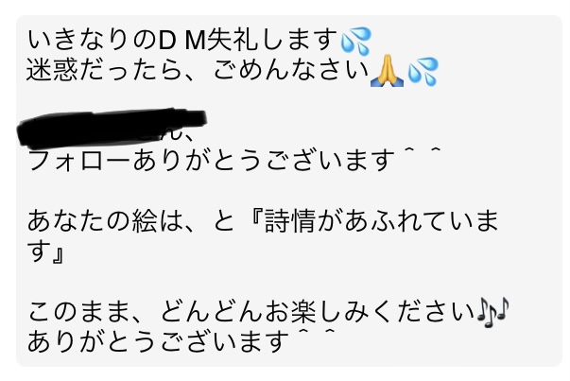The image size is (570, 381).
Task: Click the musical notes emoji after ください
Action: coord(492,312)
